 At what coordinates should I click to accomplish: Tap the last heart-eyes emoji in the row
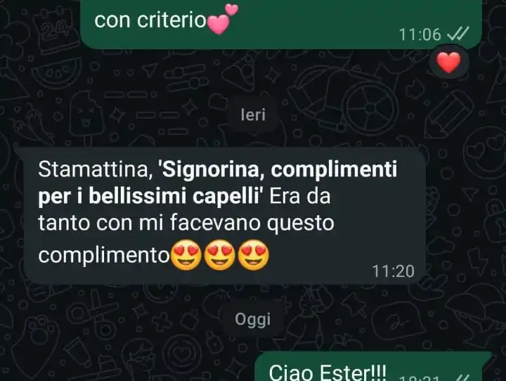tap(254, 255)
